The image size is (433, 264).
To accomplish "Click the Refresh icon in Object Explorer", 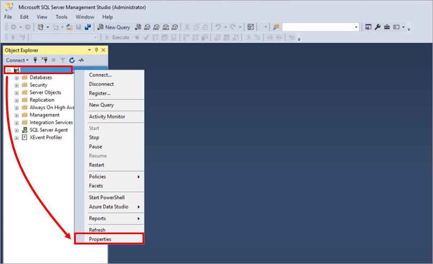I will tap(72, 60).
